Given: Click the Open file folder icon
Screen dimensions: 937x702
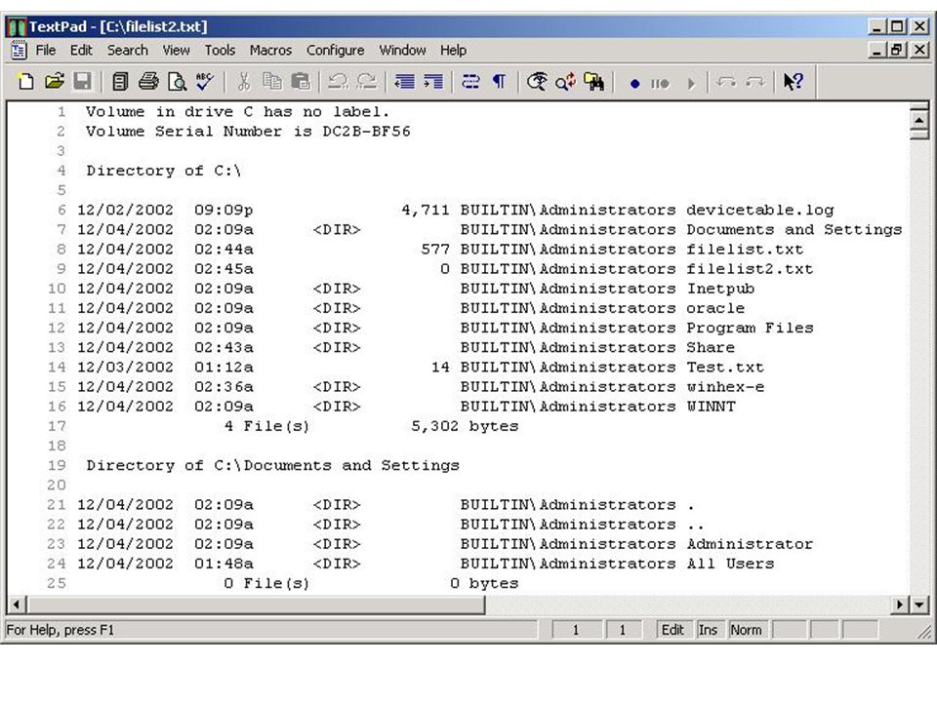Looking at the screenshot, I should 55,81.
